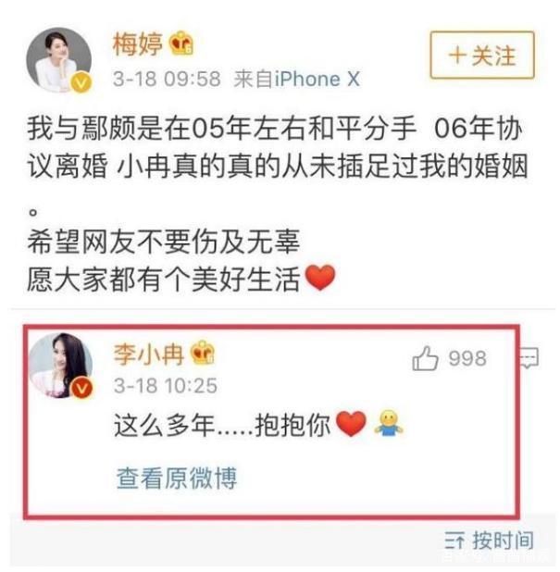Tap the 李小冉 profile avatar
The height and width of the screenshot is (572, 560).
(x=60, y=366)
